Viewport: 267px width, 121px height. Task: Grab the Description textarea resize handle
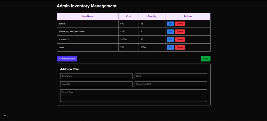pos(206,101)
